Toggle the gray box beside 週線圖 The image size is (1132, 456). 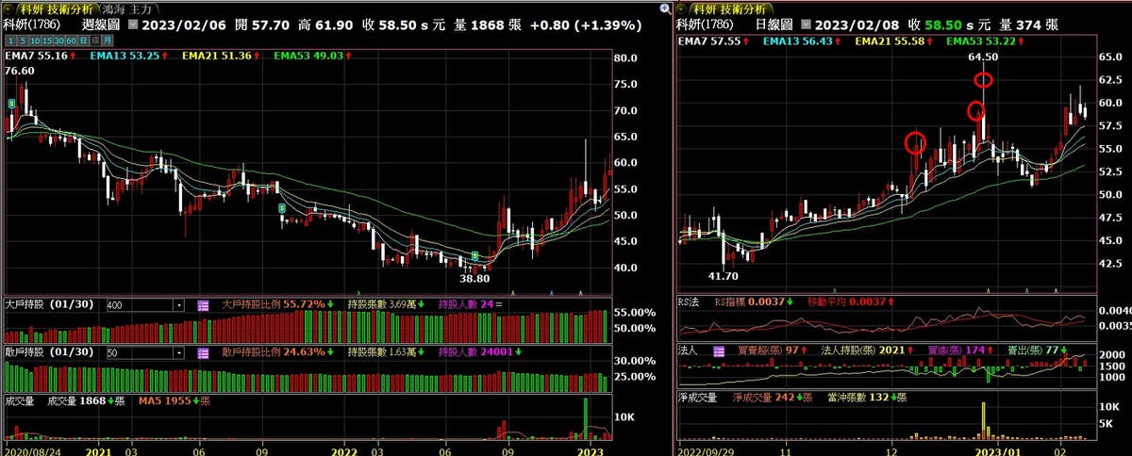pyautogui.click(x=131, y=25)
